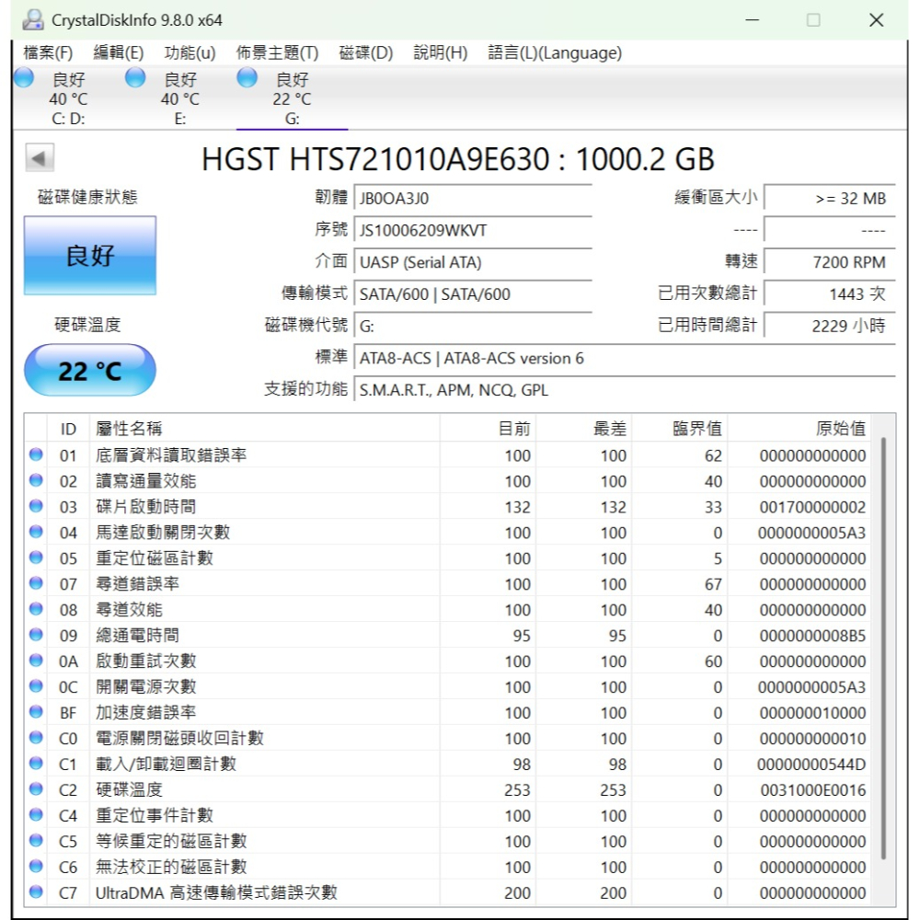Screen dimensions: 920x920
Task: Click the 屬性名稱 column header
Action: pos(264,429)
